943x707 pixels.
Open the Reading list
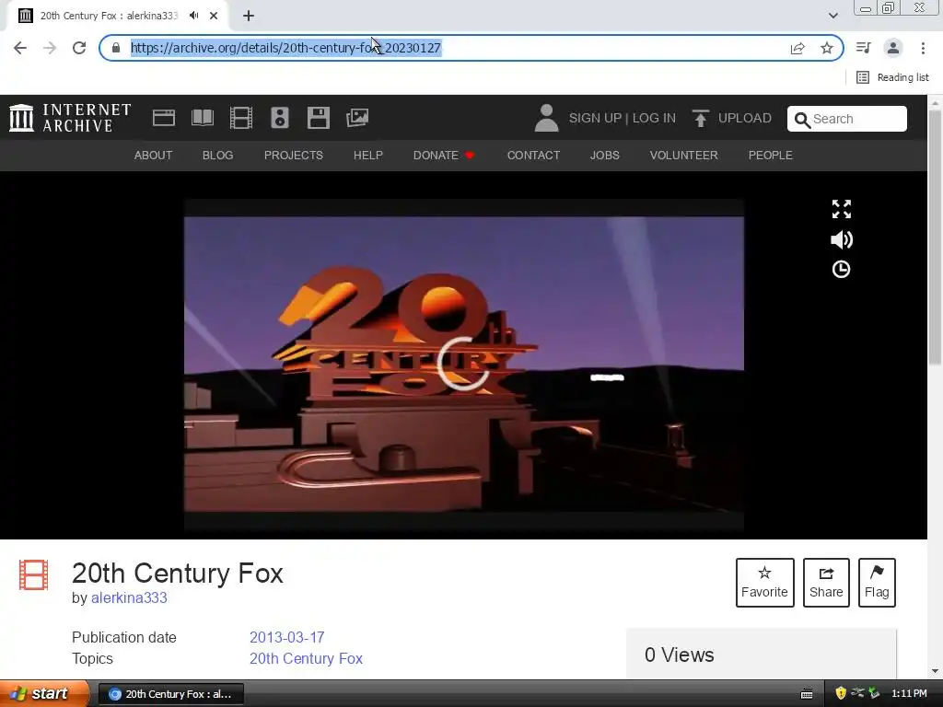(x=892, y=77)
